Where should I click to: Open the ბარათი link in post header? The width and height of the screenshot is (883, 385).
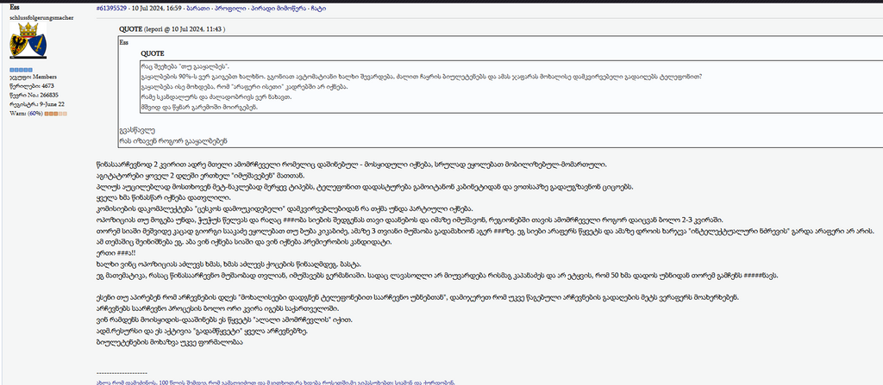click(197, 9)
